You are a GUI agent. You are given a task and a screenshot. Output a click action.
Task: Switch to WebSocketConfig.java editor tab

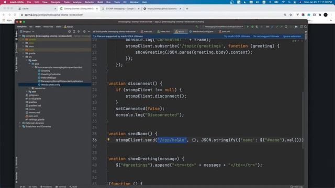(x=201, y=31)
